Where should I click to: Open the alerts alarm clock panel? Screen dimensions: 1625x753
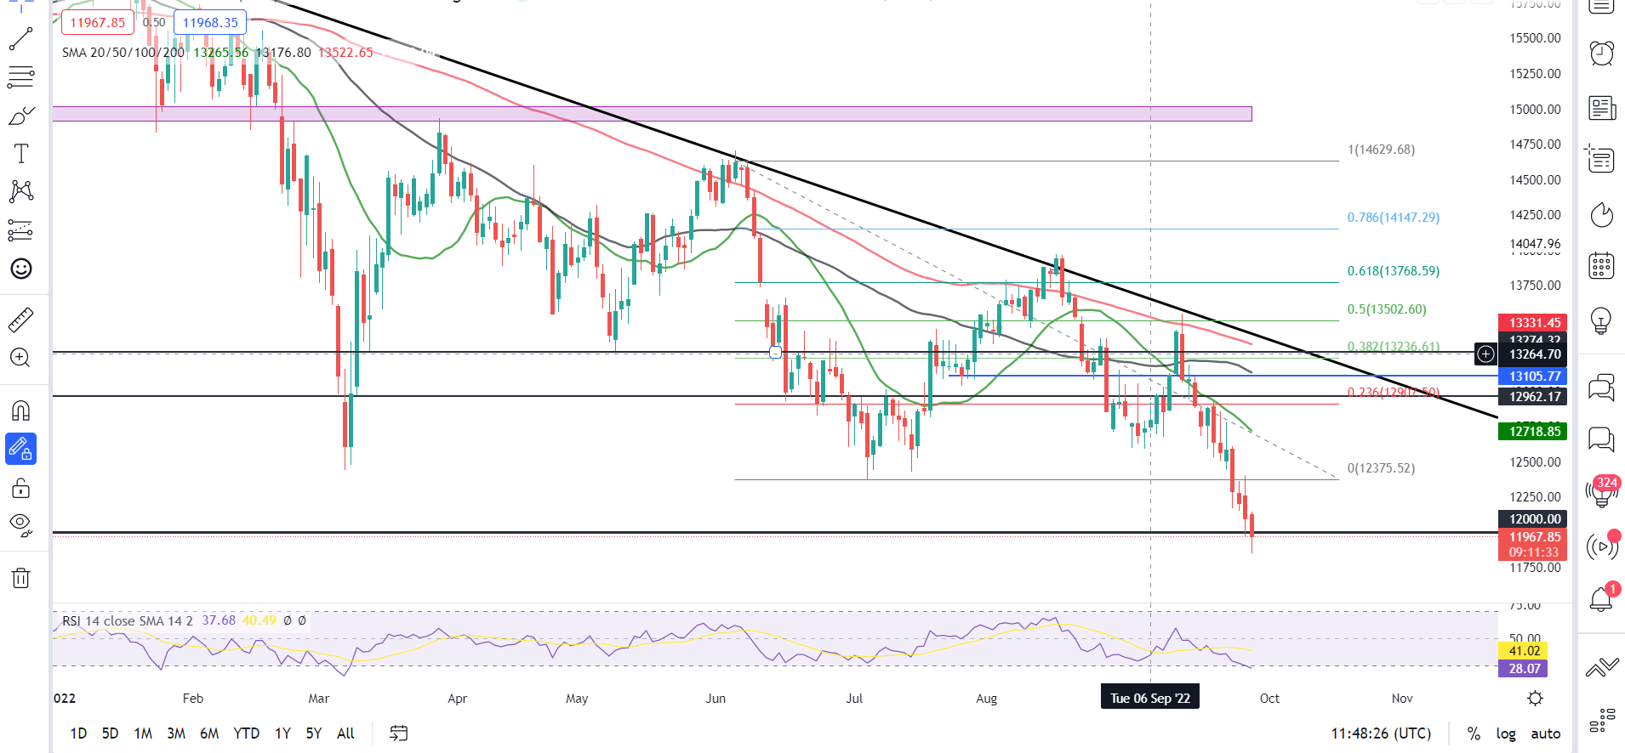click(1602, 53)
